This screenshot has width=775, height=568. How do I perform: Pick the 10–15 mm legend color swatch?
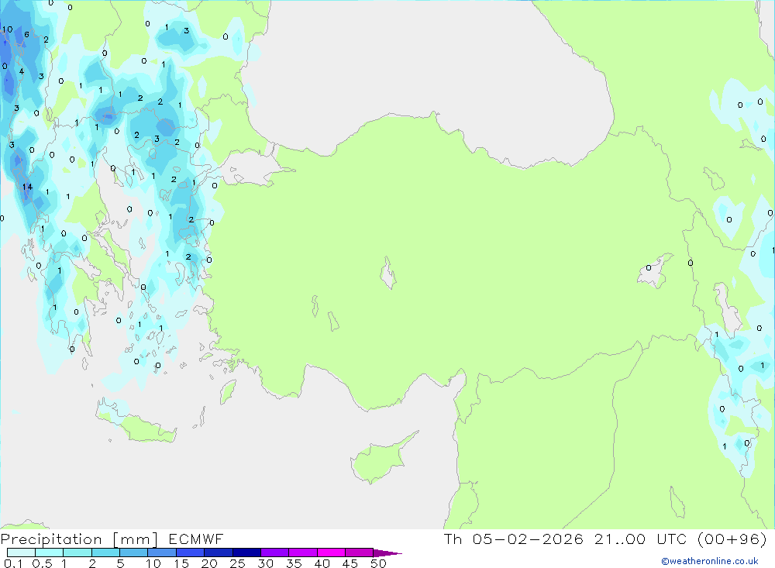tap(162, 553)
